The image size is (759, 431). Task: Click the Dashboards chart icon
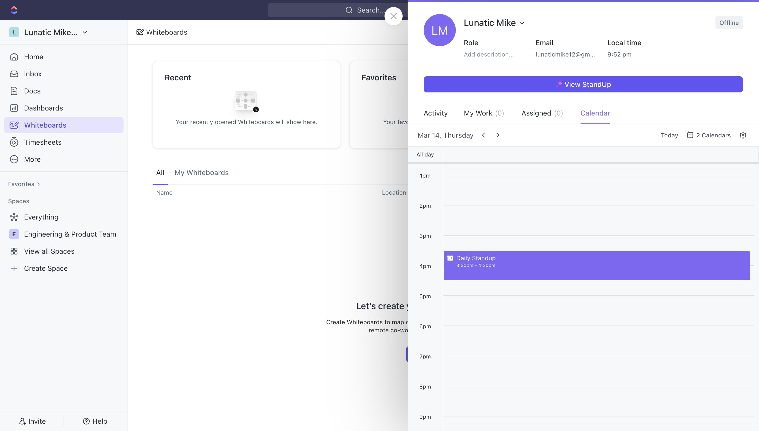14,108
